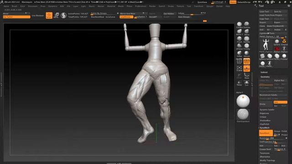Image resolution: width=292 pixels, height=164 pixels.
Task: Open the Alpha sphere thumbnail
Action: pos(243,101)
